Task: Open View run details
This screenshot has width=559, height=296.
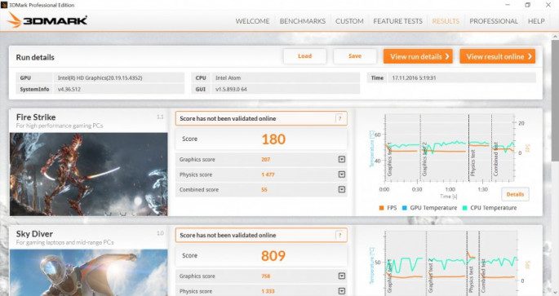Action: [418, 56]
